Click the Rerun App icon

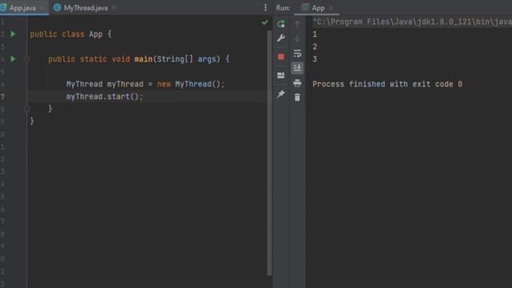[x=281, y=23]
